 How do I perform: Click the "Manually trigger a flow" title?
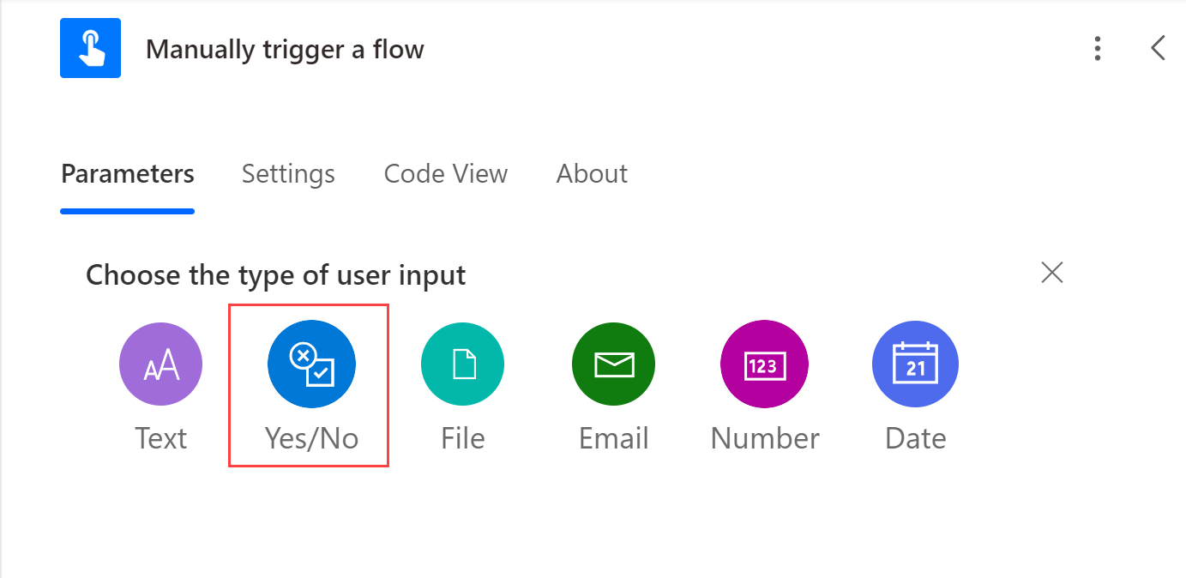click(x=285, y=50)
